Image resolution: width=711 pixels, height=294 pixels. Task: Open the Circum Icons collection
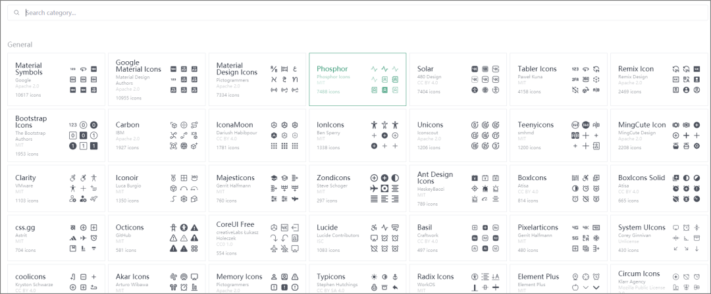[x=659, y=279]
